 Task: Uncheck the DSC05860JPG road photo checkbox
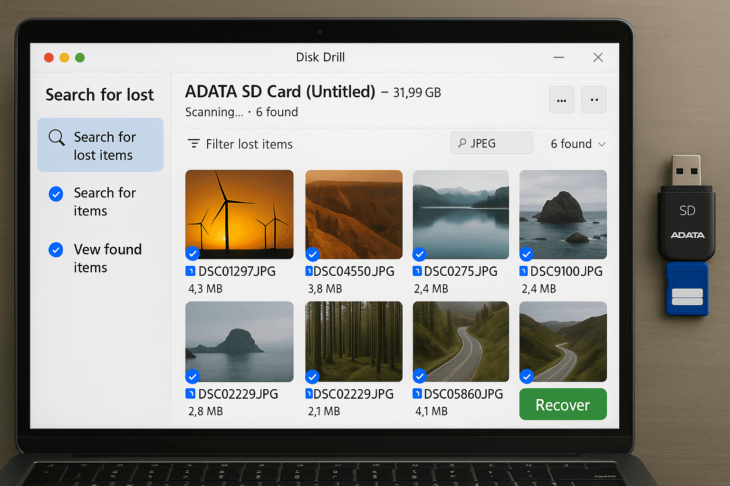pyautogui.click(x=420, y=377)
